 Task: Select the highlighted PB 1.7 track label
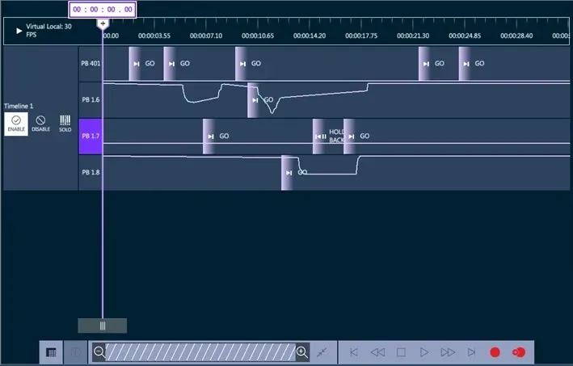coord(91,136)
